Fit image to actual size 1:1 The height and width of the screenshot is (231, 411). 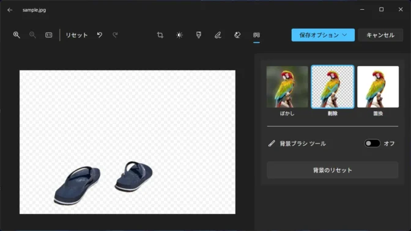pos(49,35)
